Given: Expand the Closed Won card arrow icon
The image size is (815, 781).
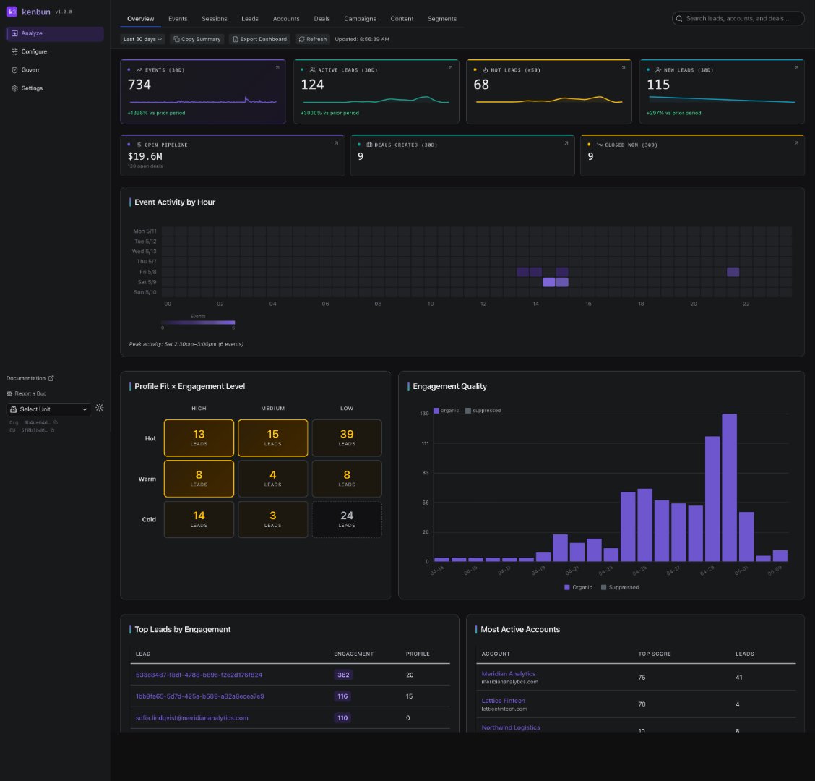Looking at the screenshot, I should click(795, 142).
